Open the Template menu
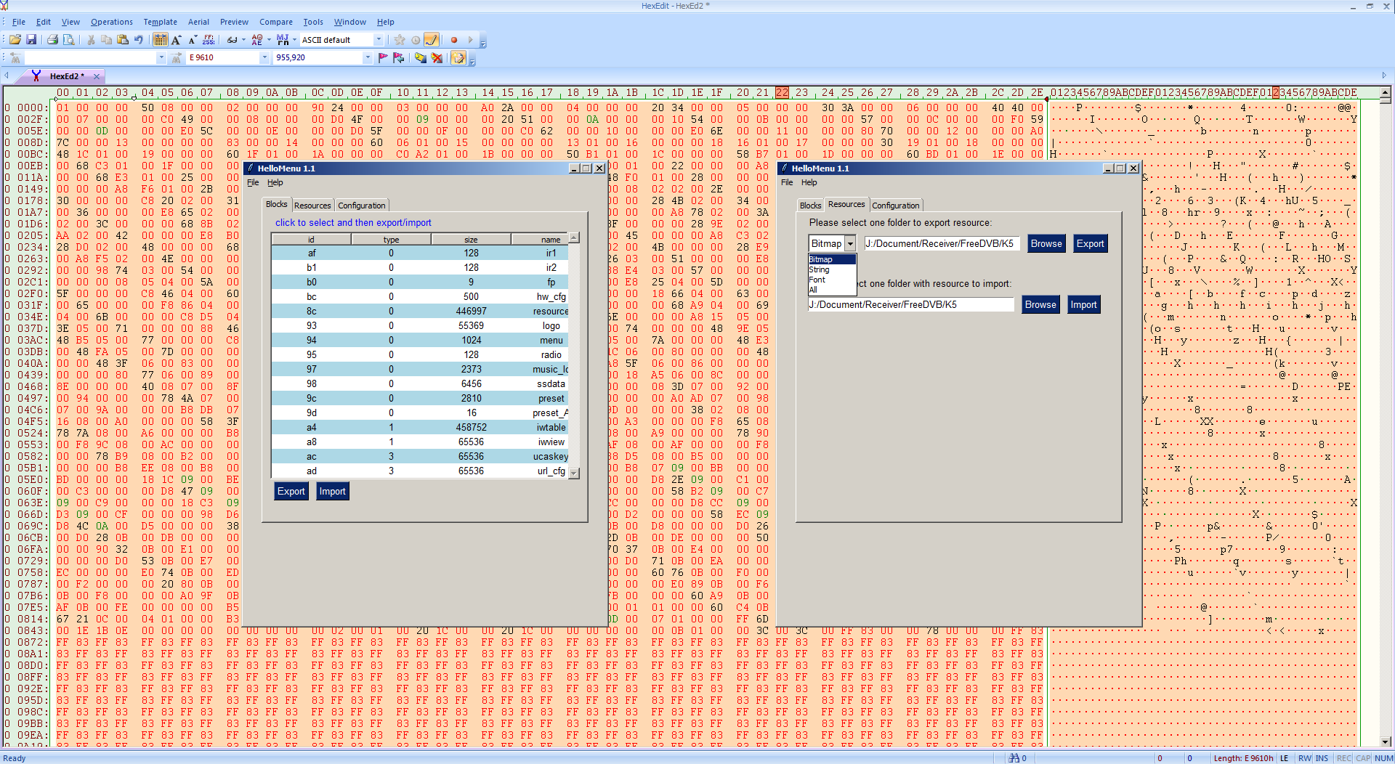This screenshot has height=764, width=1395. pyautogui.click(x=160, y=22)
